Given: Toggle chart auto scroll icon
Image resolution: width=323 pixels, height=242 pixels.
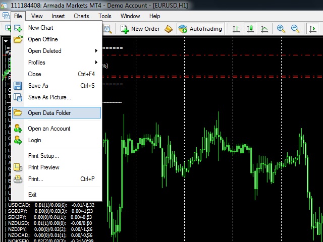Looking at the screenshot, I should click(313, 29).
